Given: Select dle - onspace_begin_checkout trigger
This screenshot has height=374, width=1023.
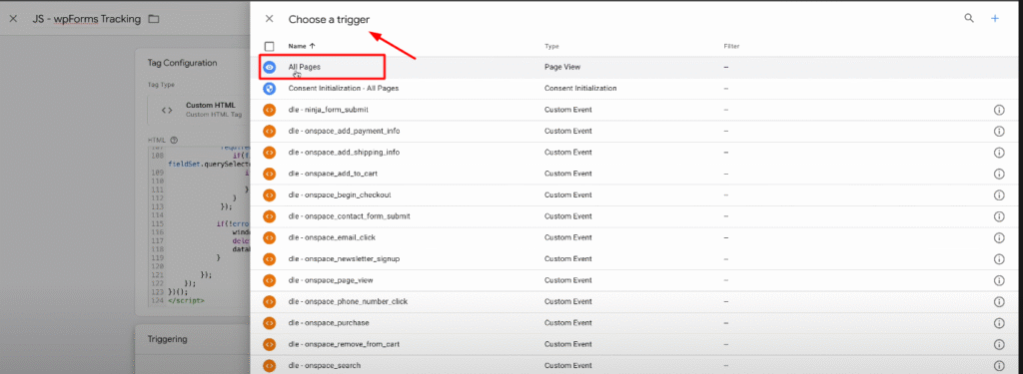Looking at the screenshot, I should [636, 194].
